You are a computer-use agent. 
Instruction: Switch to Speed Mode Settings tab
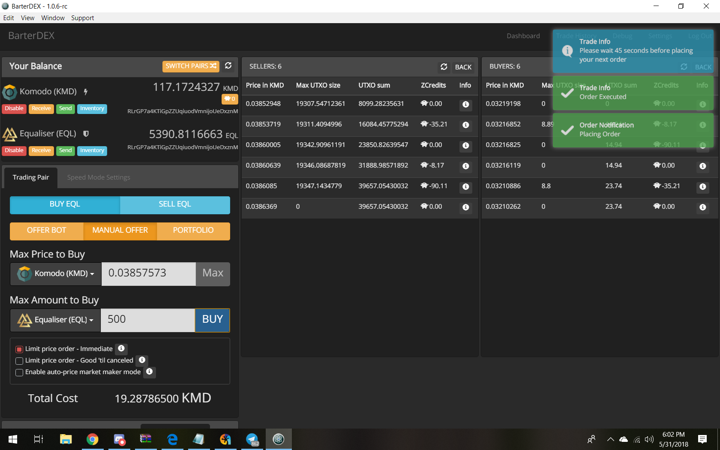coord(99,177)
